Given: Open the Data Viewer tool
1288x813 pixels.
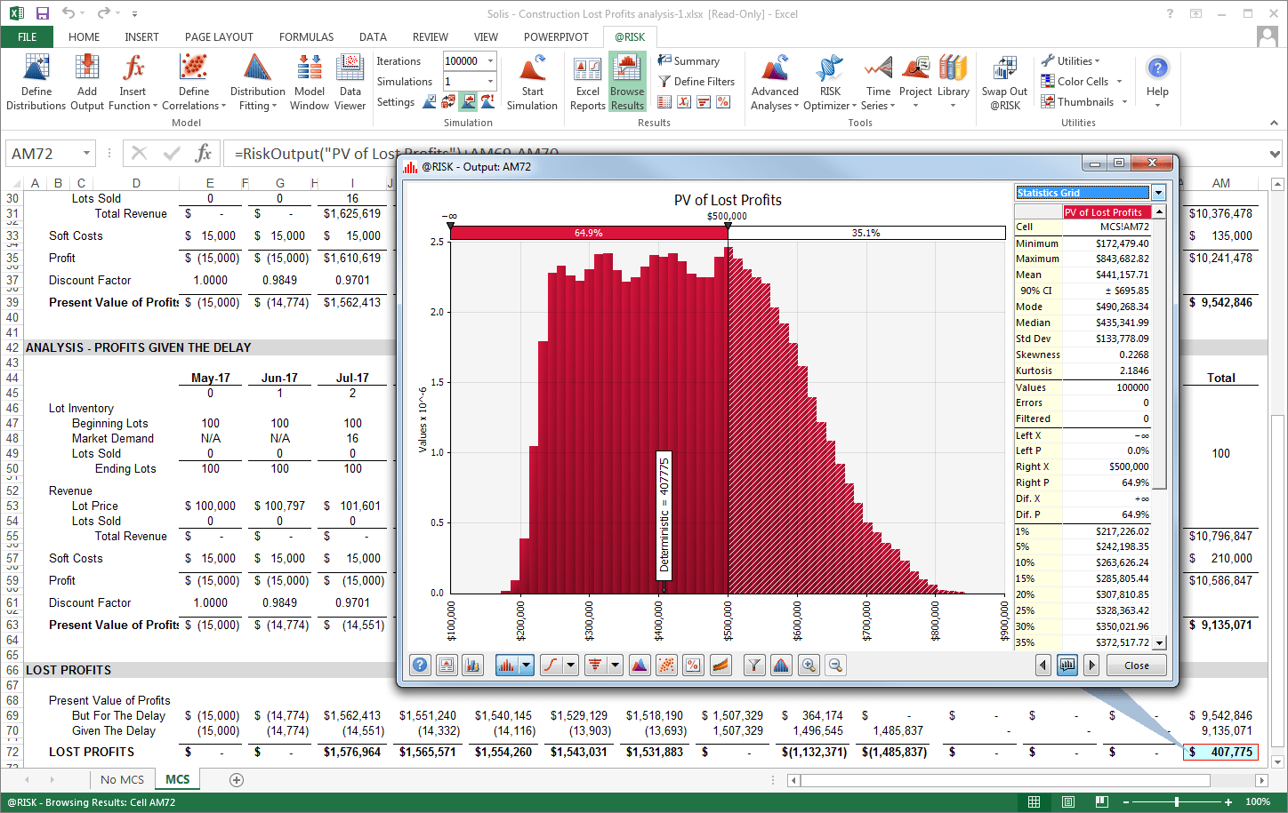Looking at the screenshot, I should pos(350,82).
